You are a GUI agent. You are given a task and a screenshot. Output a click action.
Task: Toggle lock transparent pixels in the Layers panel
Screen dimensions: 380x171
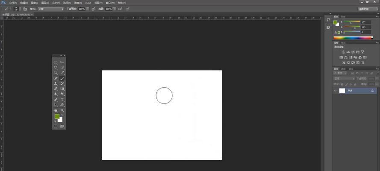point(342,84)
